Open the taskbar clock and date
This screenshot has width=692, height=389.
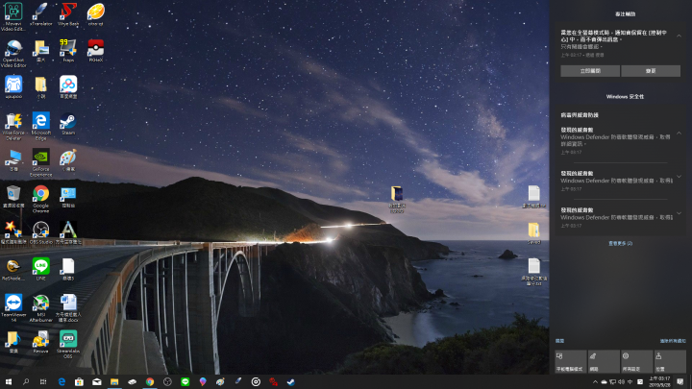659,382
